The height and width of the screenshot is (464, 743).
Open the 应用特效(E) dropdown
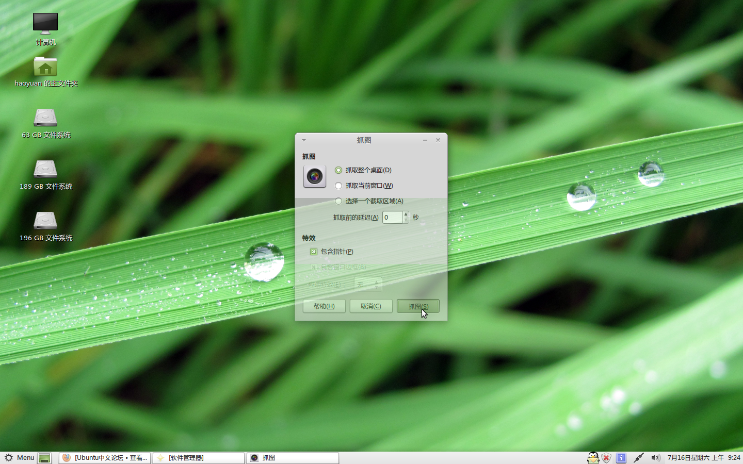368,285
